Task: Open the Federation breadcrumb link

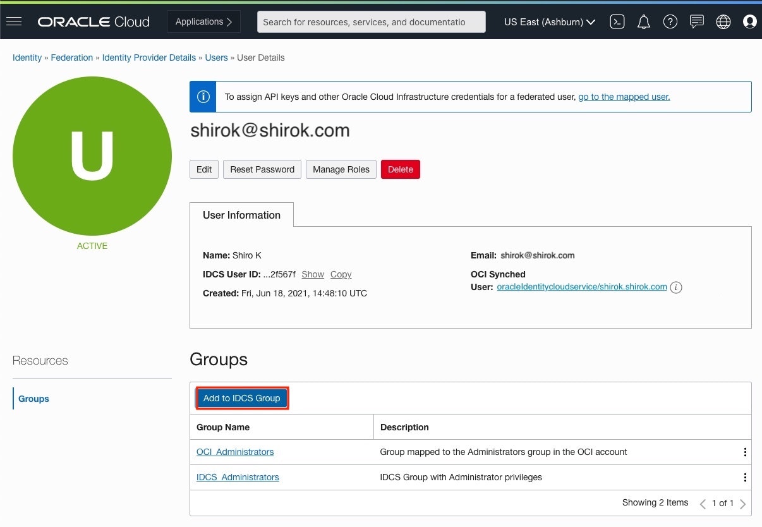Action: [72, 58]
